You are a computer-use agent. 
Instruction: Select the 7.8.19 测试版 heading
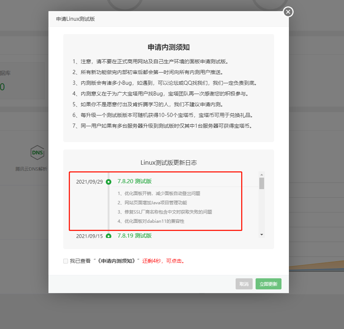(x=135, y=236)
